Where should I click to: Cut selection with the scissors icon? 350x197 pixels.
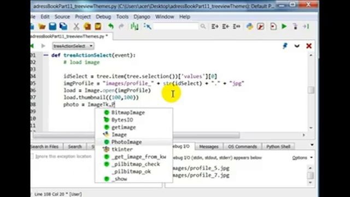[77, 27]
